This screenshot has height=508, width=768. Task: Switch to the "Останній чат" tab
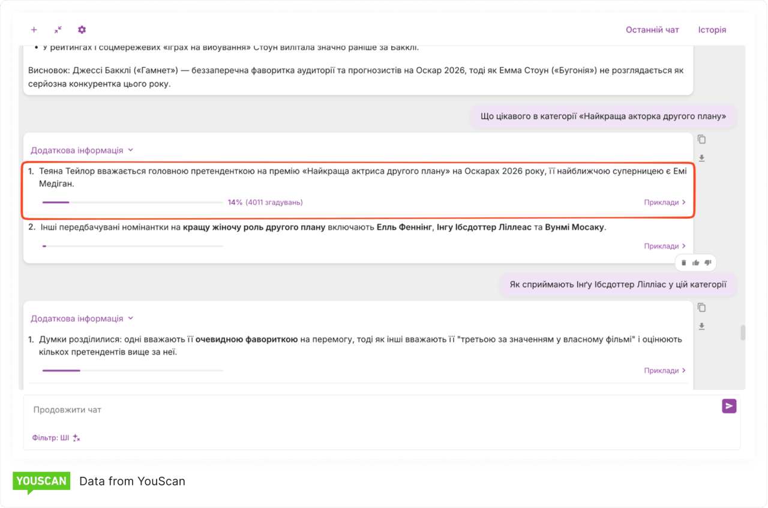pyautogui.click(x=652, y=30)
